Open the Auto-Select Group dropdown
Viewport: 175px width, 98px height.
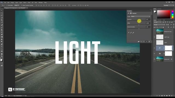tap(17, 5)
